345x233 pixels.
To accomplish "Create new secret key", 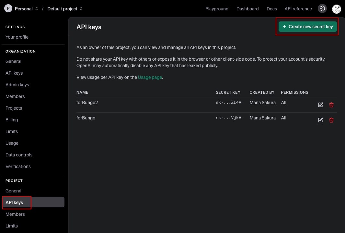I will pyautogui.click(x=307, y=27).
